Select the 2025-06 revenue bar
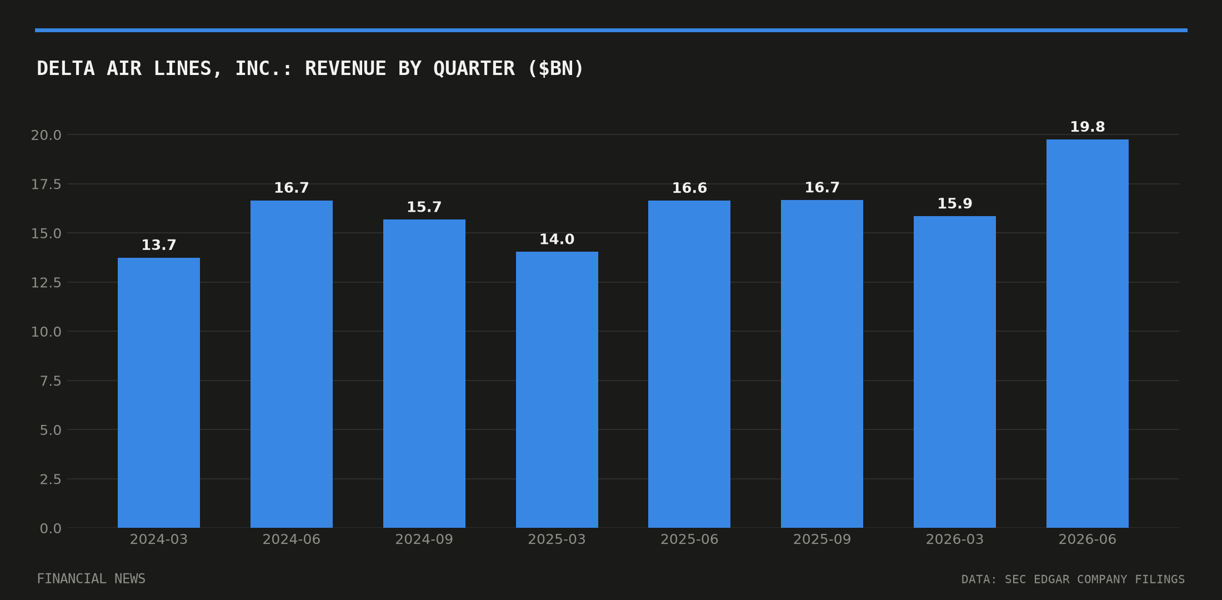This screenshot has height=600, width=1222. coord(689,364)
